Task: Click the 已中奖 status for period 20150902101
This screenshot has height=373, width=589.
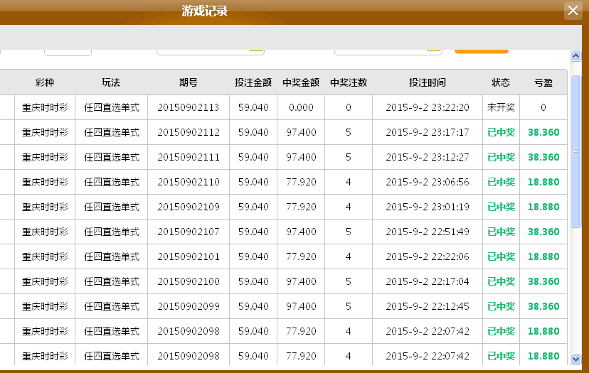Action: point(501,256)
